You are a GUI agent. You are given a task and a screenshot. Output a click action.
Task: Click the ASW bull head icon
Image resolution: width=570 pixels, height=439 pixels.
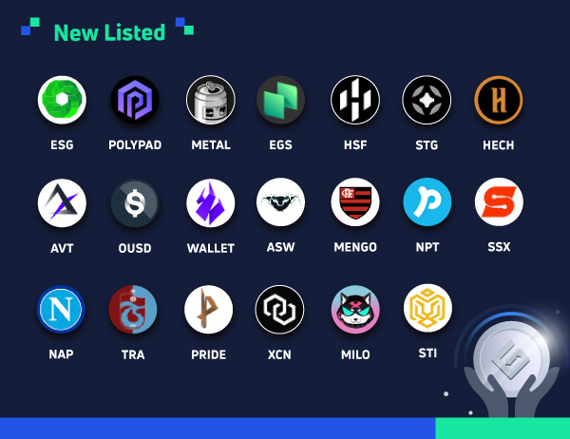(x=280, y=201)
